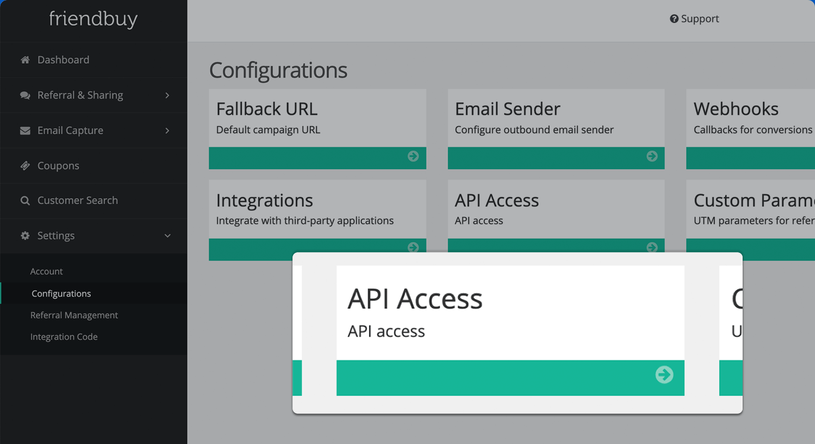Click the 'Configure outbound email sender' description

pos(534,130)
